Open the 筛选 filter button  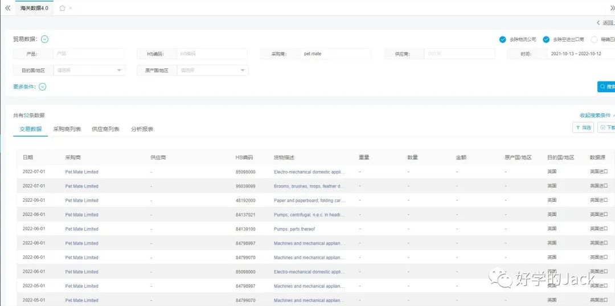tap(583, 128)
